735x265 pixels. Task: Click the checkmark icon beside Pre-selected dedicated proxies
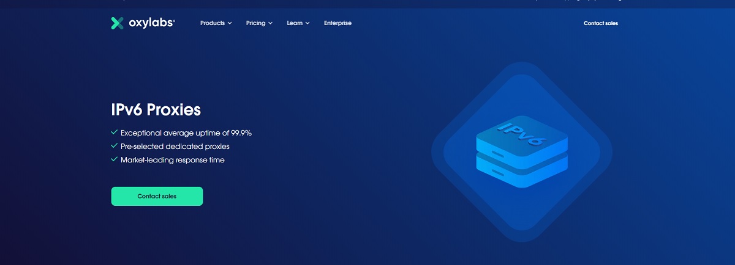[x=114, y=146]
